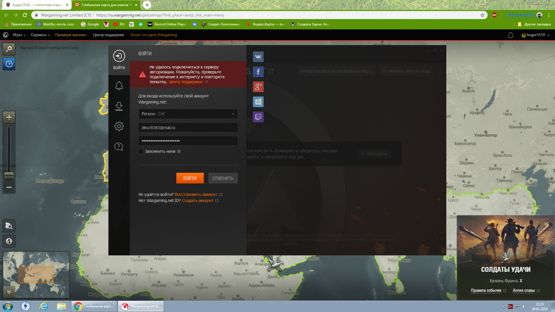Screen dimensions: 555x312
Task: Reload the page in Chrome
Action: pos(25,15)
